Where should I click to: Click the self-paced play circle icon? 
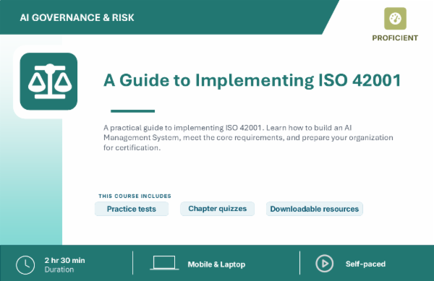(324, 264)
